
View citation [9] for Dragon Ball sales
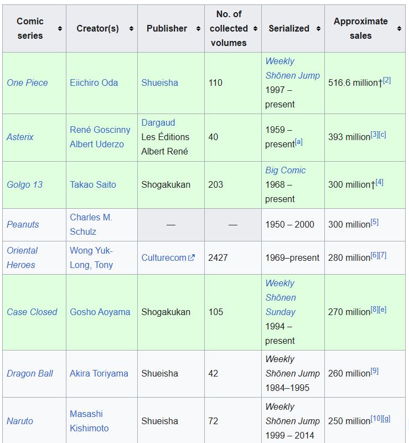tap(375, 371)
